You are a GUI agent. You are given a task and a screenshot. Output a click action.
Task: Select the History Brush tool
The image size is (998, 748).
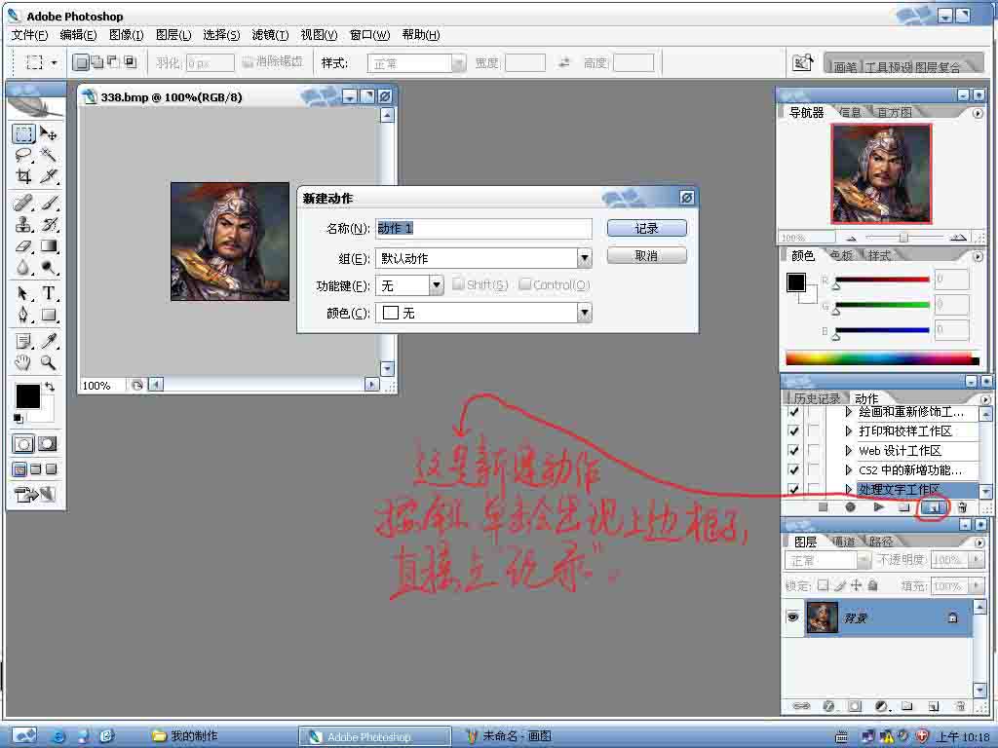[49, 224]
